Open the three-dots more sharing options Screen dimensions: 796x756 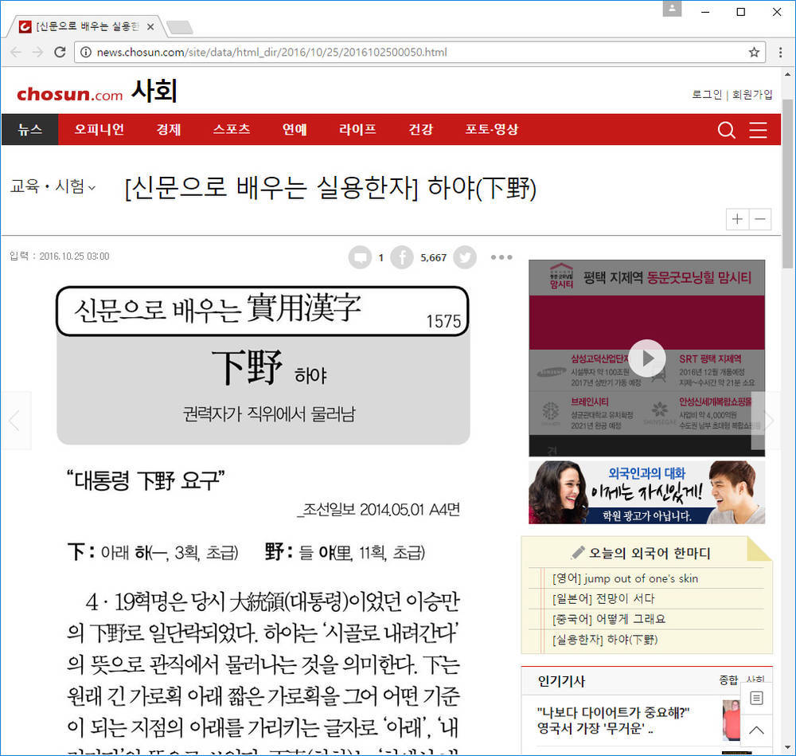[501, 257]
